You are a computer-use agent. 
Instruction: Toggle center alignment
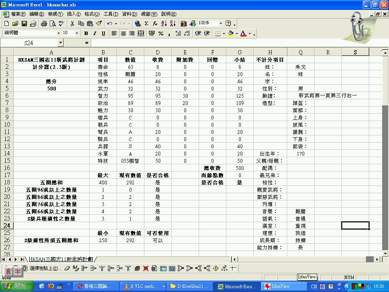(x=123, y=33)
